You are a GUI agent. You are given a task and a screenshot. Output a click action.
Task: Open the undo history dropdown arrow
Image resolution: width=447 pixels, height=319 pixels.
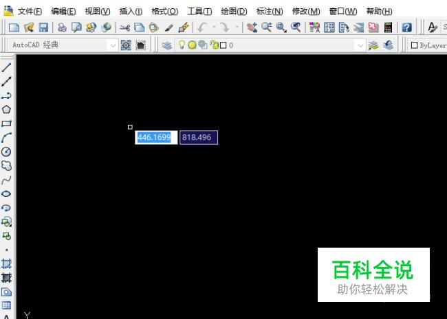click(x=214, y=27)
